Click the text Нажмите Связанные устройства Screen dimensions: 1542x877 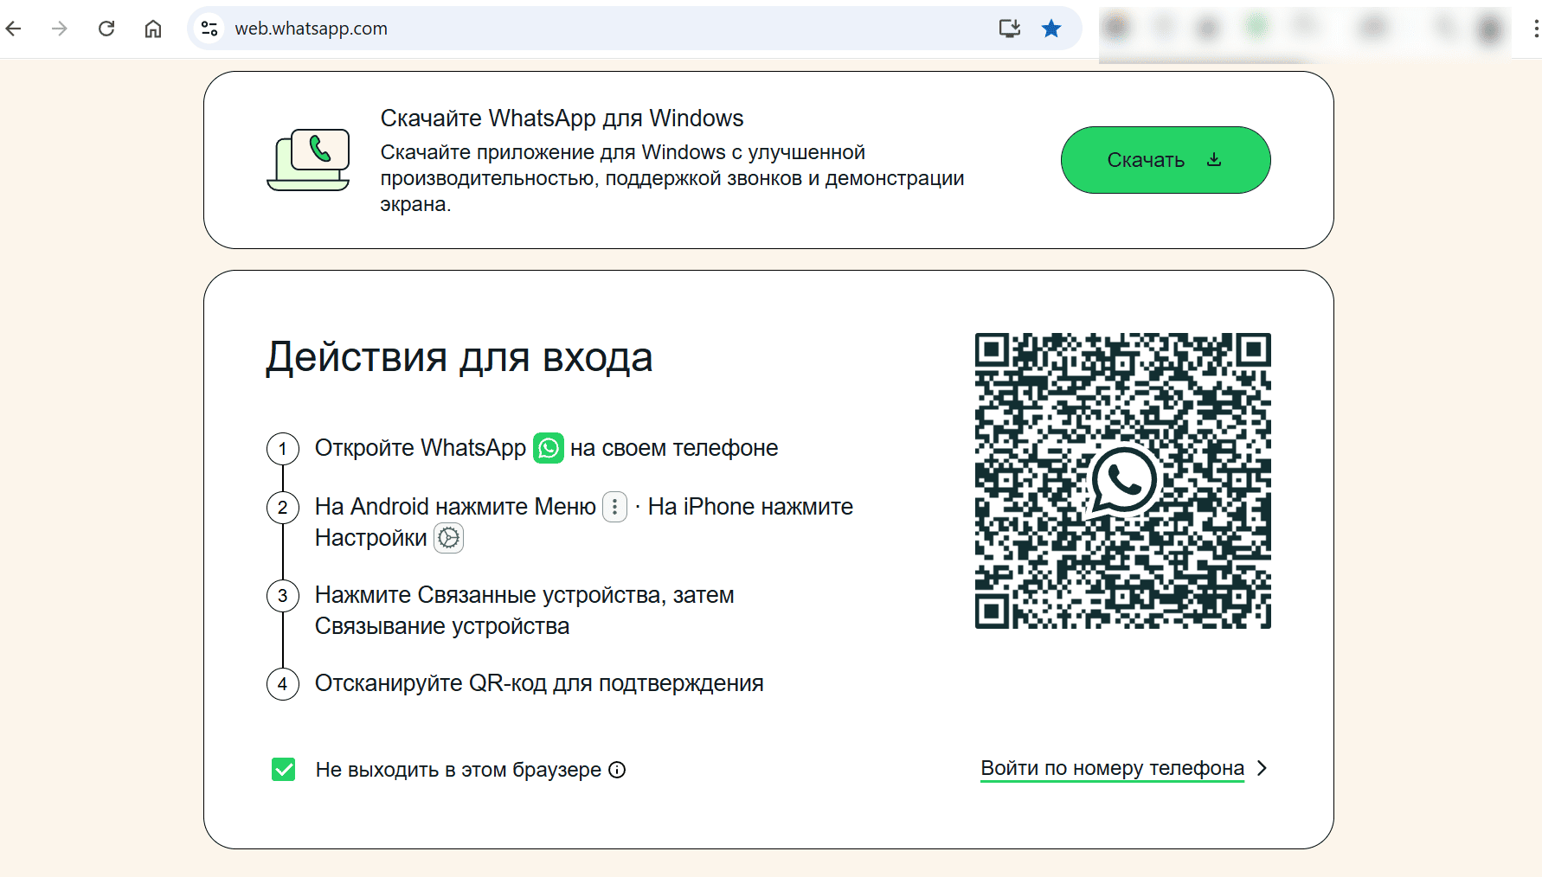pos(488,595)
